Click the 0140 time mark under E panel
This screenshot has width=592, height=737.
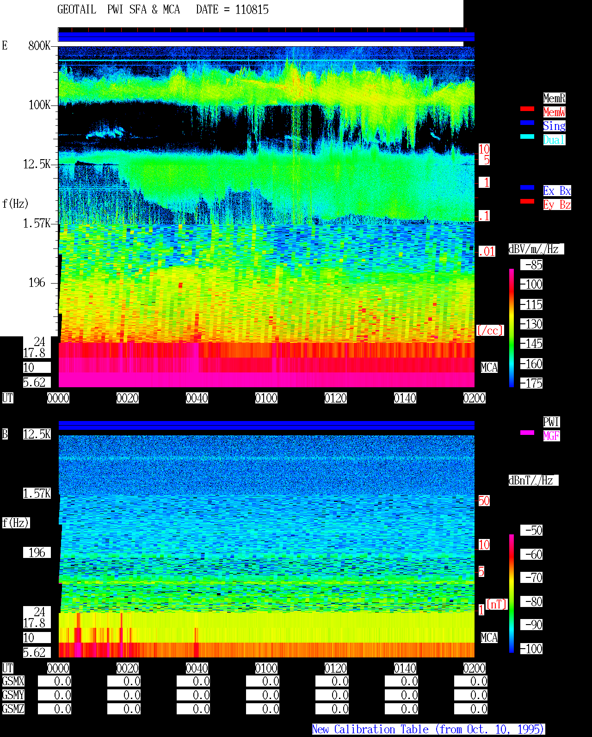(405, 398)
